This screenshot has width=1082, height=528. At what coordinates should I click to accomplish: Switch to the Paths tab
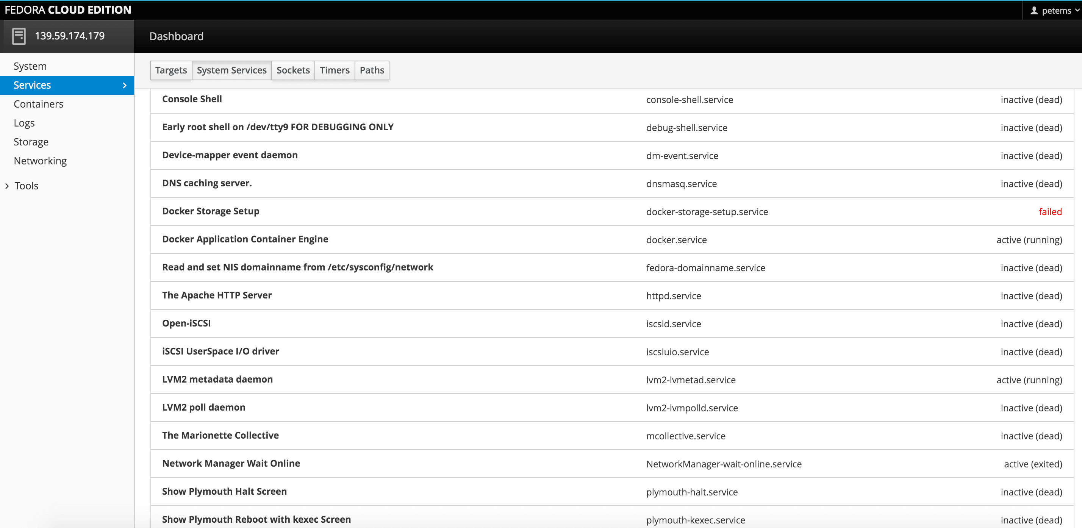(x=372, y=70)
